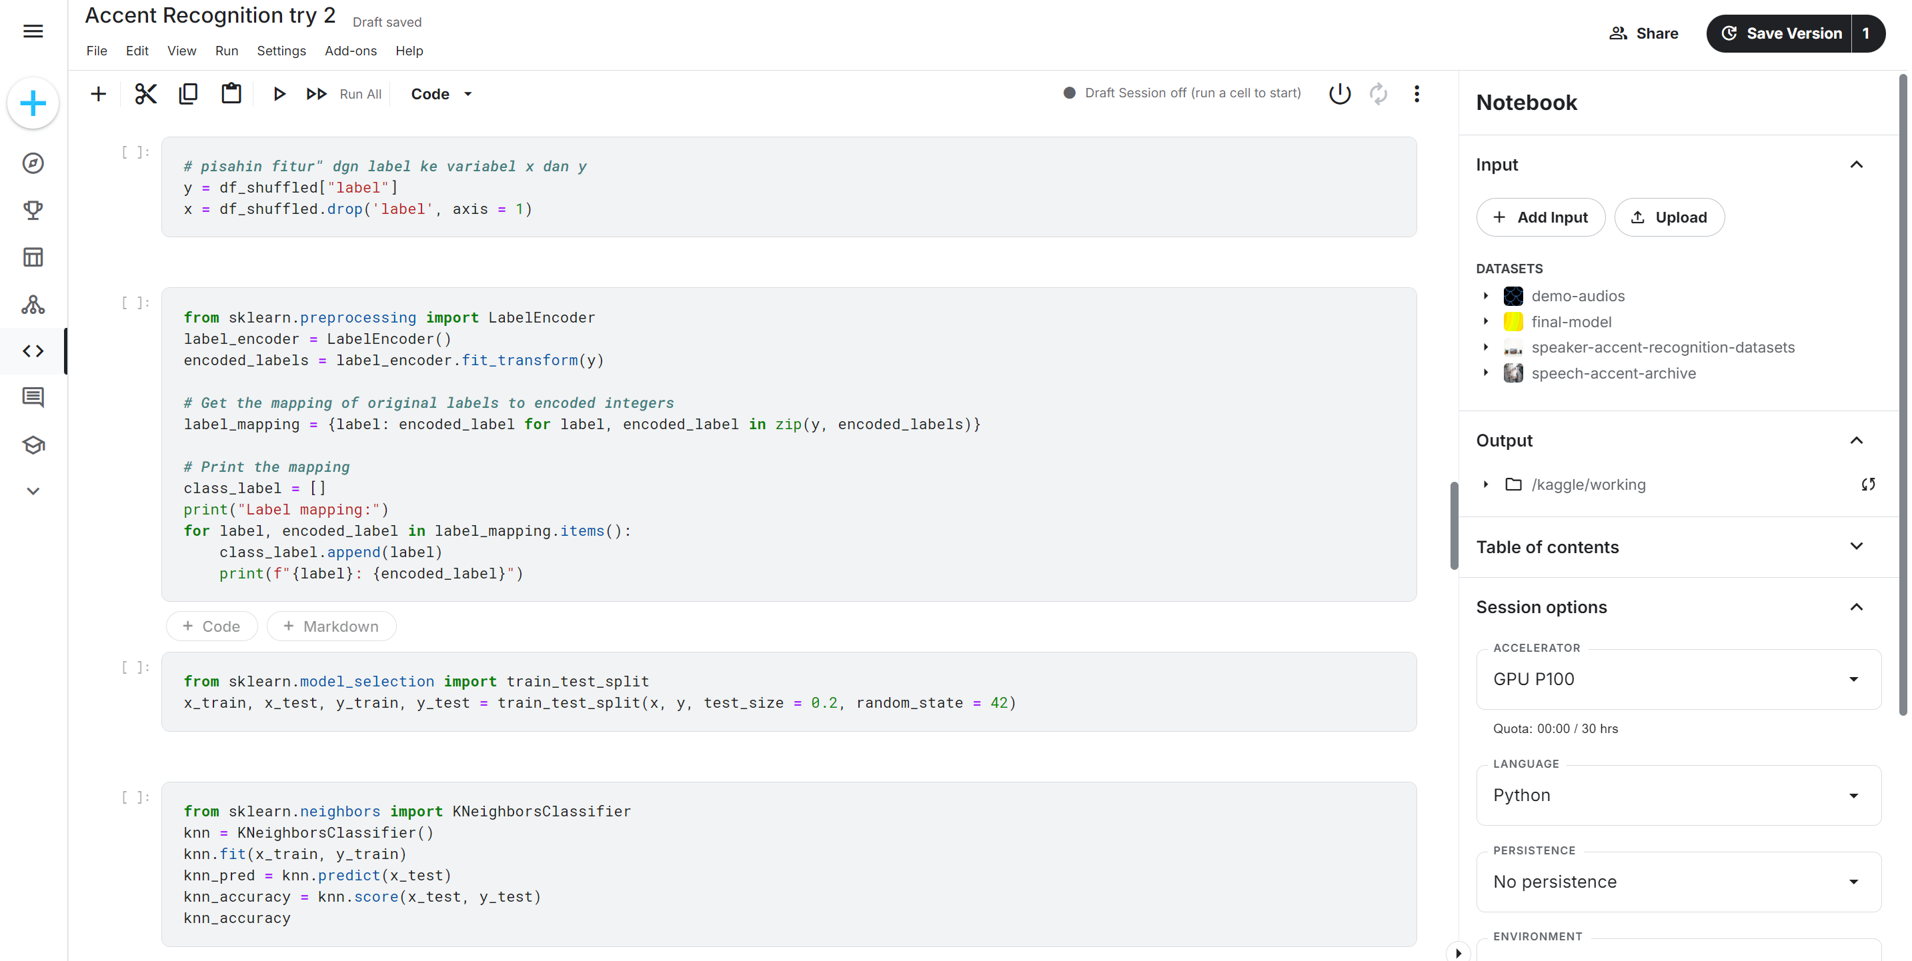Select the final-model dataset thumbnail
Image resolution: width=1912 pixels, height=961 pixels.
[x=1513, y=322]
